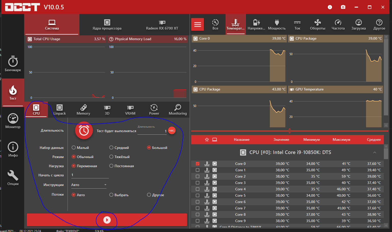This screenshot has height=232, width=392.
Task: Open the Power test tab
Action: pos(154,110)
